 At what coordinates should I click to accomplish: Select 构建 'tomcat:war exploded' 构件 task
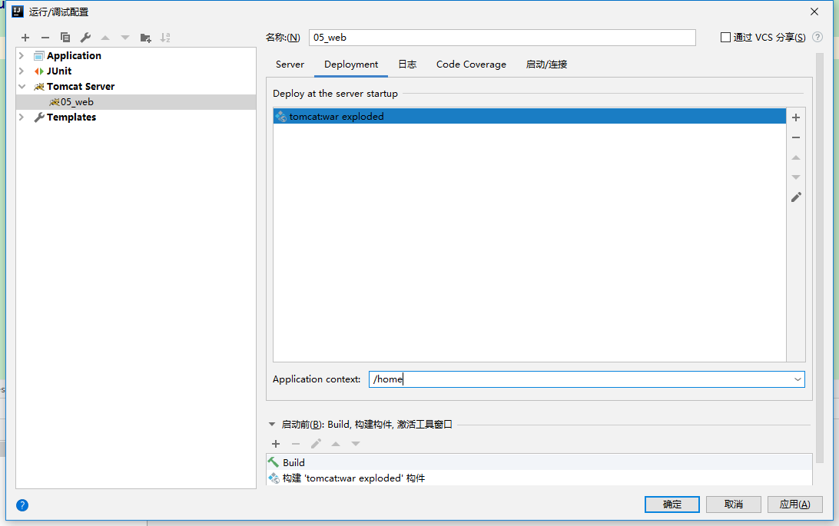pos(539,478)
